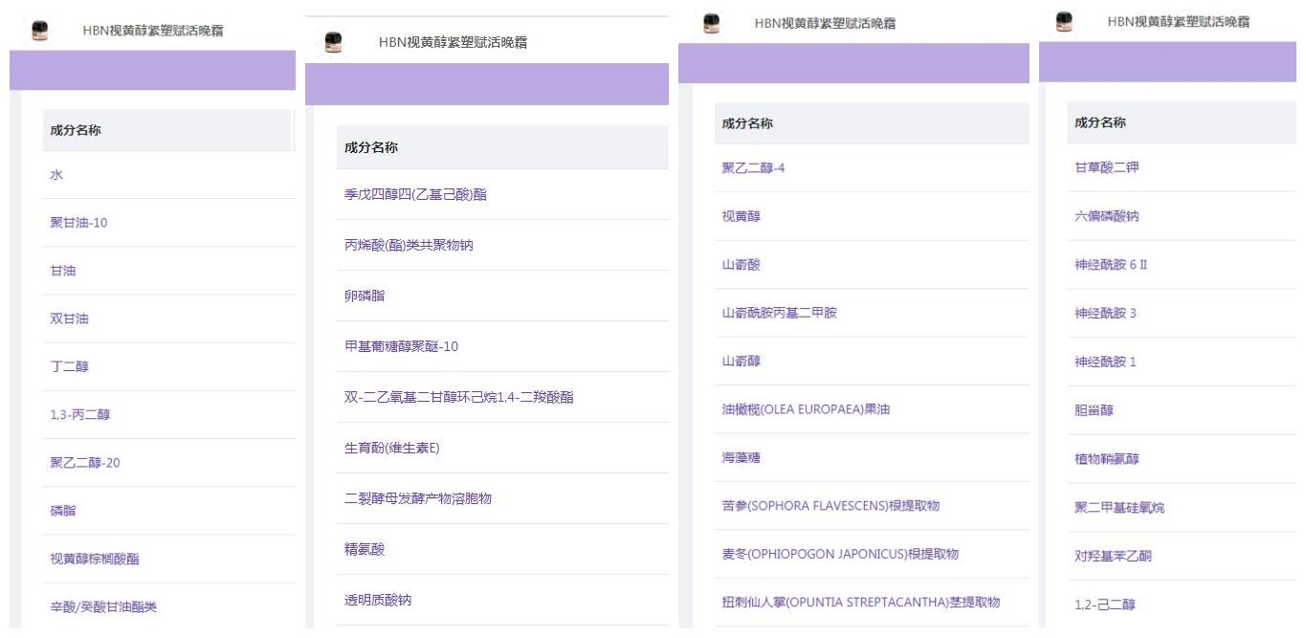Click the 扭刺仙人掌 stem extract link
1306x638 pixels.
coord(860,602)
